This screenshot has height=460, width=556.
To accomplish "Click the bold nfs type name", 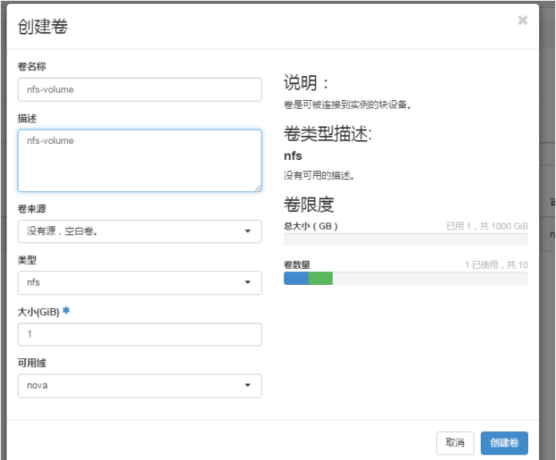I will coord(293,156).
